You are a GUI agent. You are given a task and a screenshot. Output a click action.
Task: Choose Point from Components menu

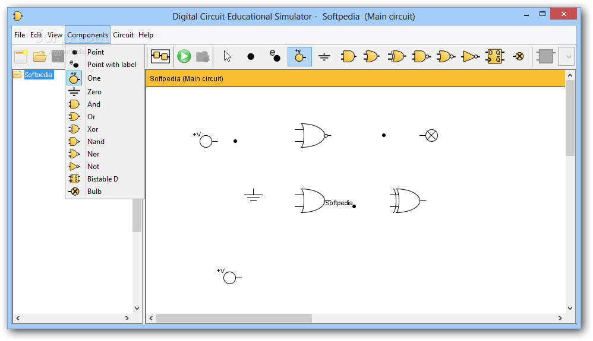(105, 52)
